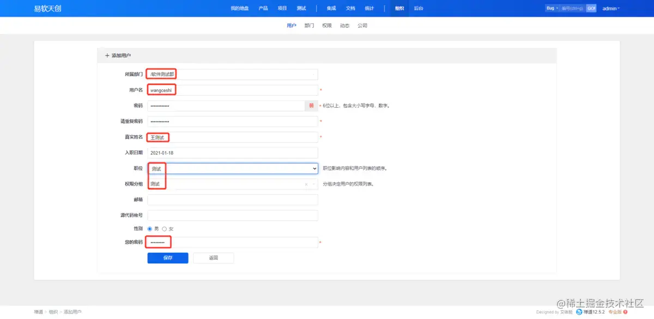The width and height of the screenshot is (654, 319).
Task: Click the 请重复密码 field
Action: [233, 121]
